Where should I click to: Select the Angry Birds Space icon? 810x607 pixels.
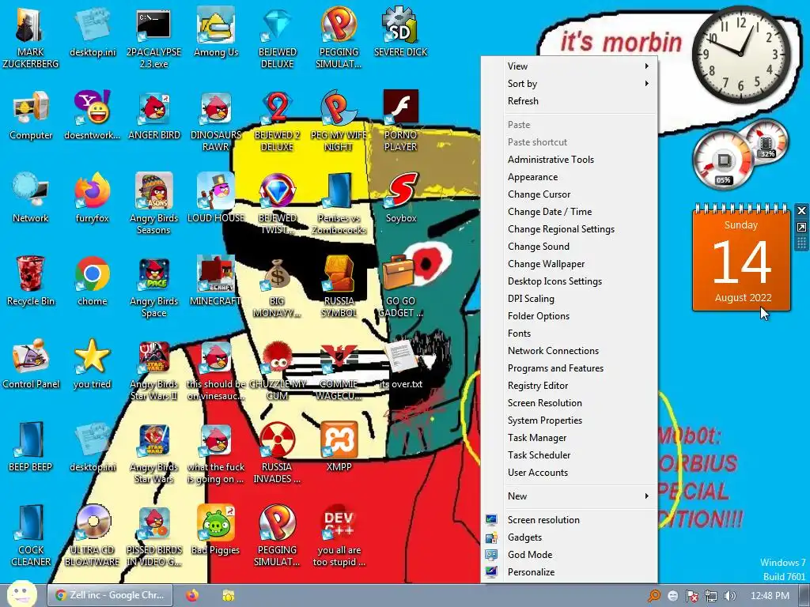(154, 286)
